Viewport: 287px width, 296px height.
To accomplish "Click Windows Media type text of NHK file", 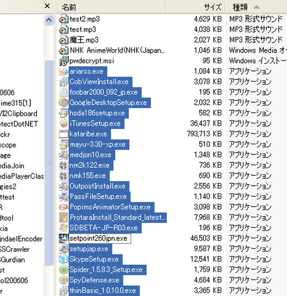I will [x=258, y=51].
